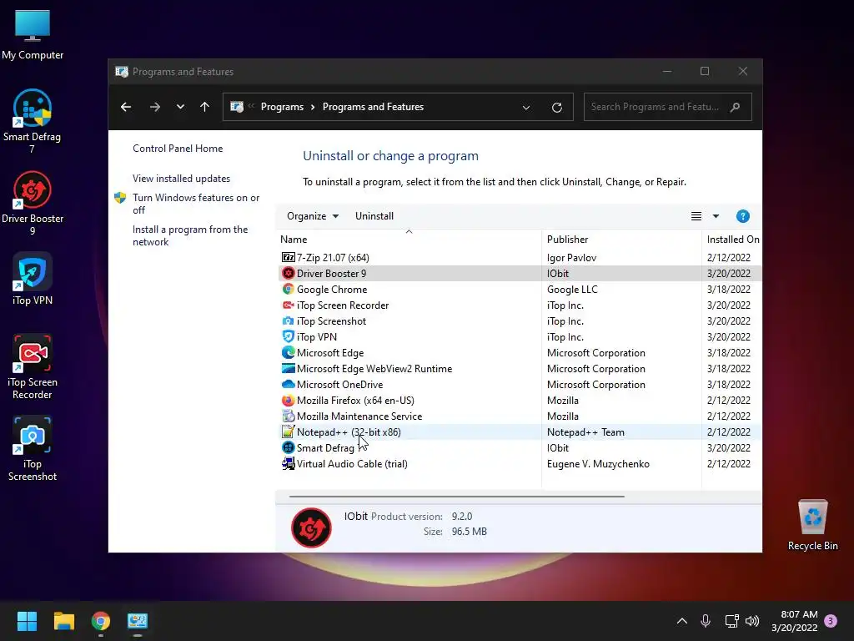Open Turn Windows features on or off

click(x=196, y=204)
